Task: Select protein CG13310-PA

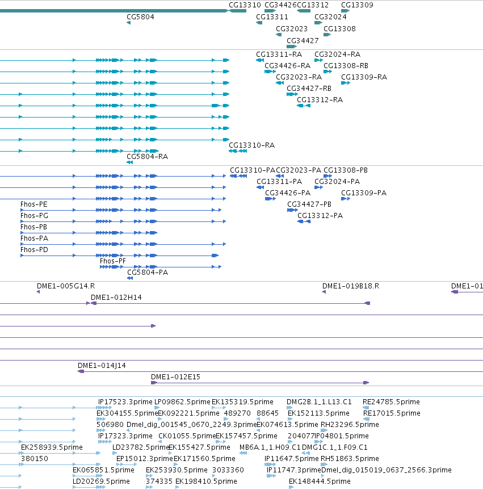Action: click(253, 170)
